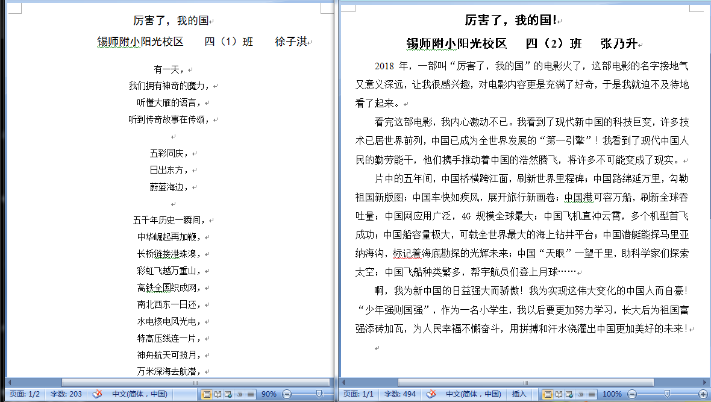
Task: Open word count 字数: 494 in right window
Action: 400,394
